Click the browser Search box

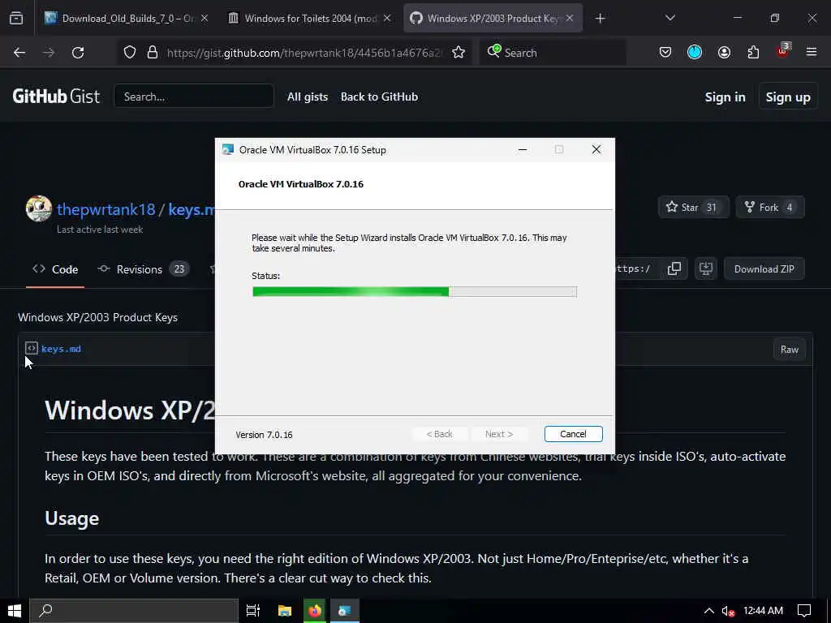[x=553, y=53]
